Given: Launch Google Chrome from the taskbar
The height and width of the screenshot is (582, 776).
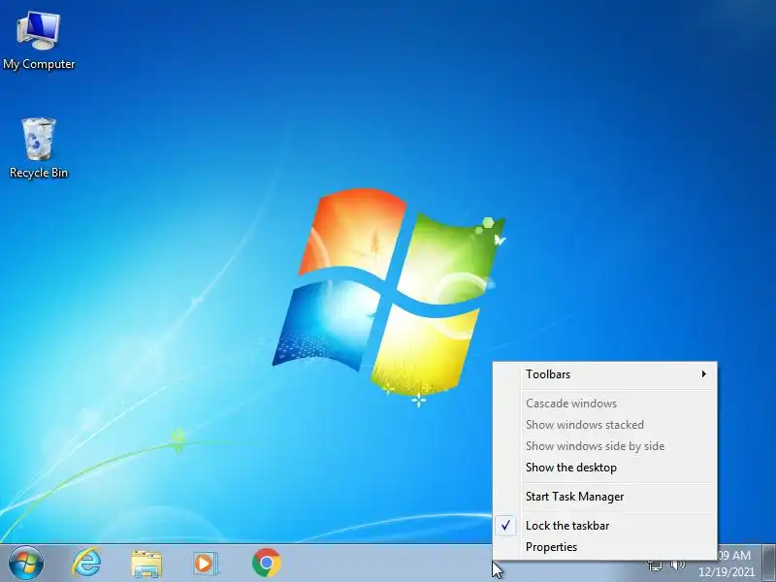Looking at the screenshot, I should [266, 564].
